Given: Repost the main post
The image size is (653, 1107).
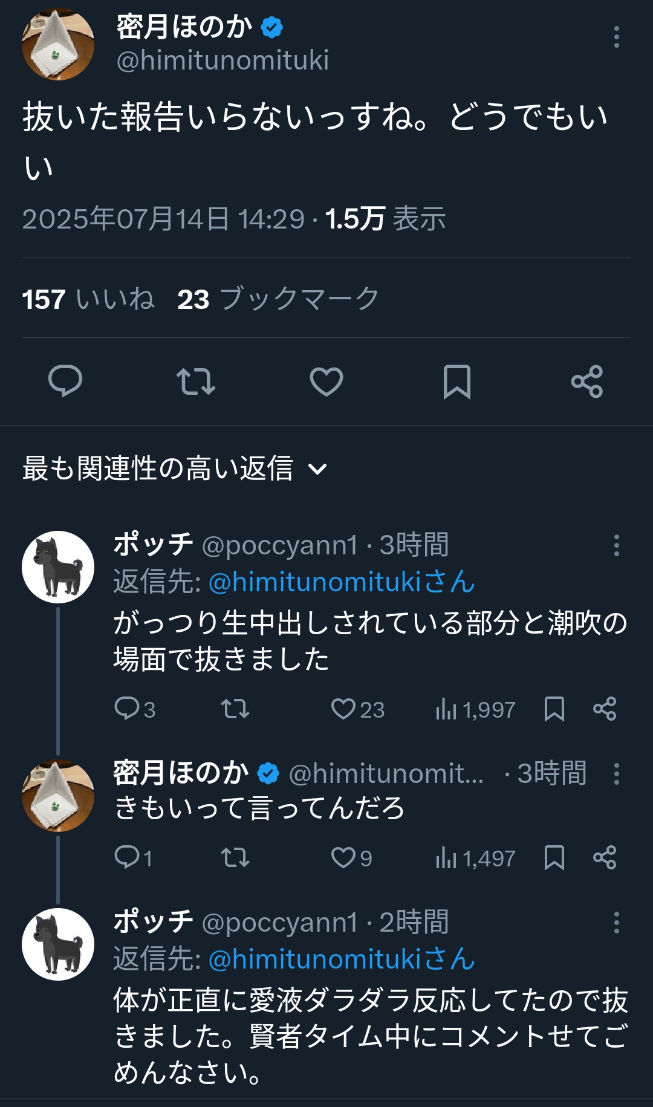Looking at the screenshot, I should click(195, 381).
